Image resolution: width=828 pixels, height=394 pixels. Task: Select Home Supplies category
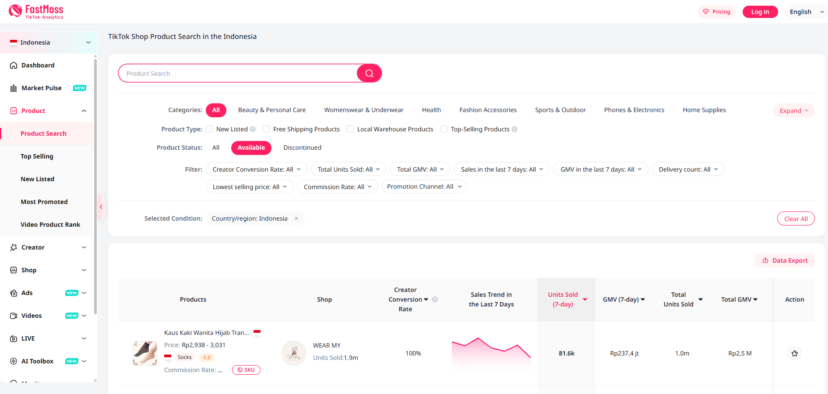704,110
